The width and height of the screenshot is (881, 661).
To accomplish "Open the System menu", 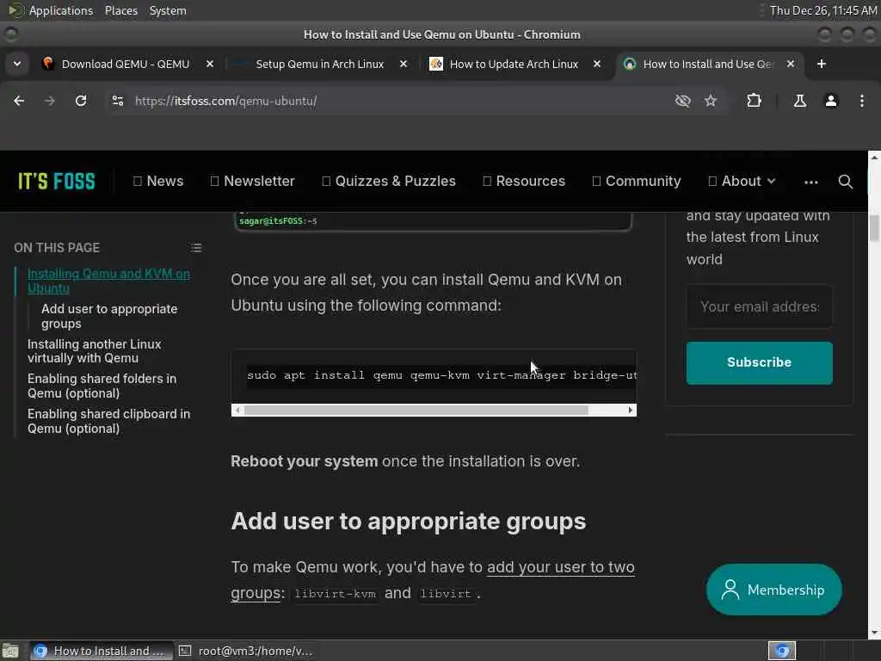I will pyautogui.click(x=168, y=10).
